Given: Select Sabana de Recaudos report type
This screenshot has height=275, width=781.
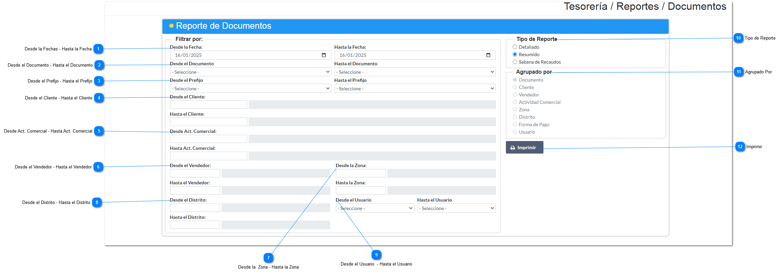Looking at the screenshot, I should tap(515, 62).
